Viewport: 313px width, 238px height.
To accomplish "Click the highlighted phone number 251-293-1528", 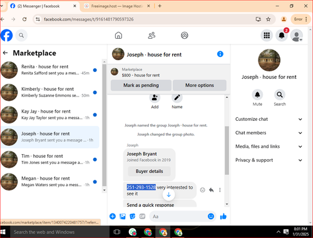I will (x=141, y=187).
